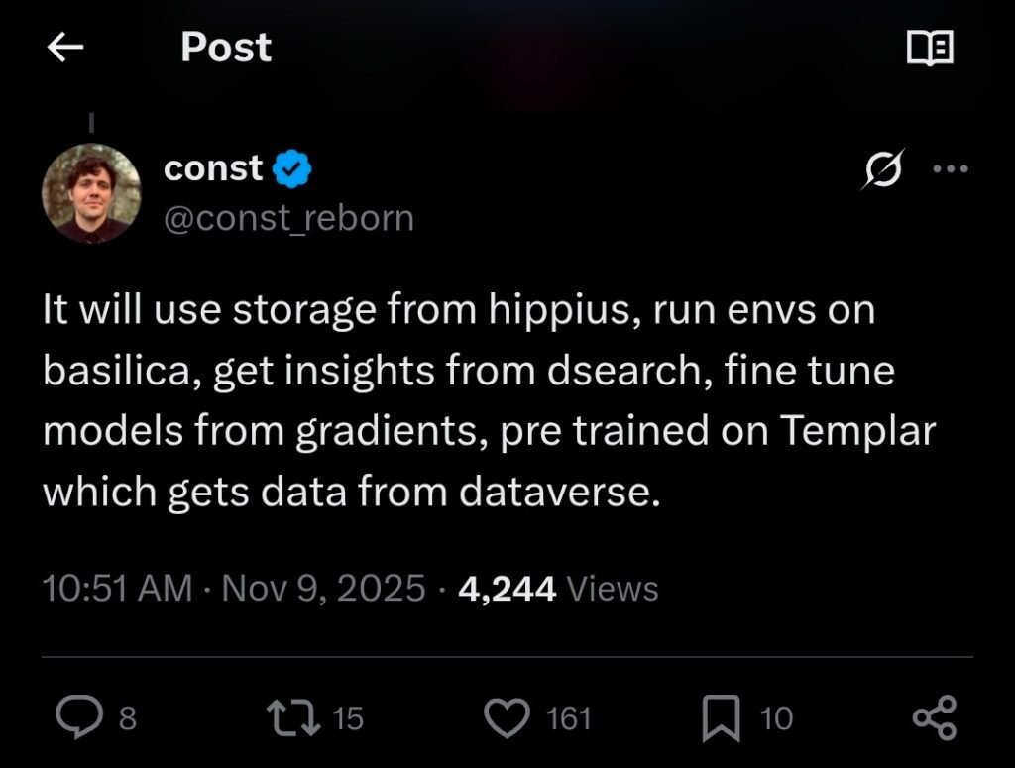Viewport: 1015px width, 768px height.
Task: Click the blue verified badge
Action: [x=292, y=169]
